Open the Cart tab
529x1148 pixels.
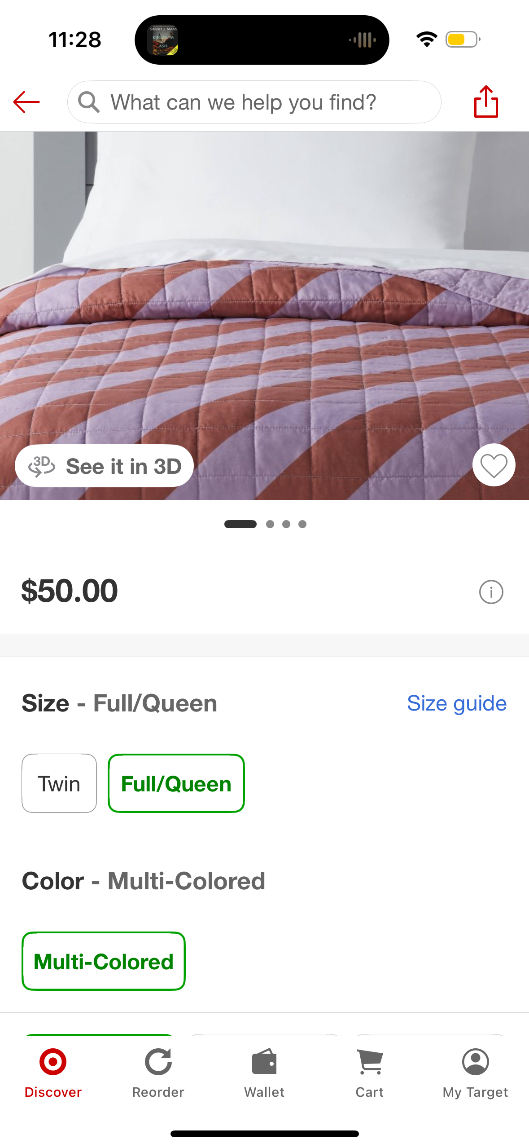(x=369, y=1073)
